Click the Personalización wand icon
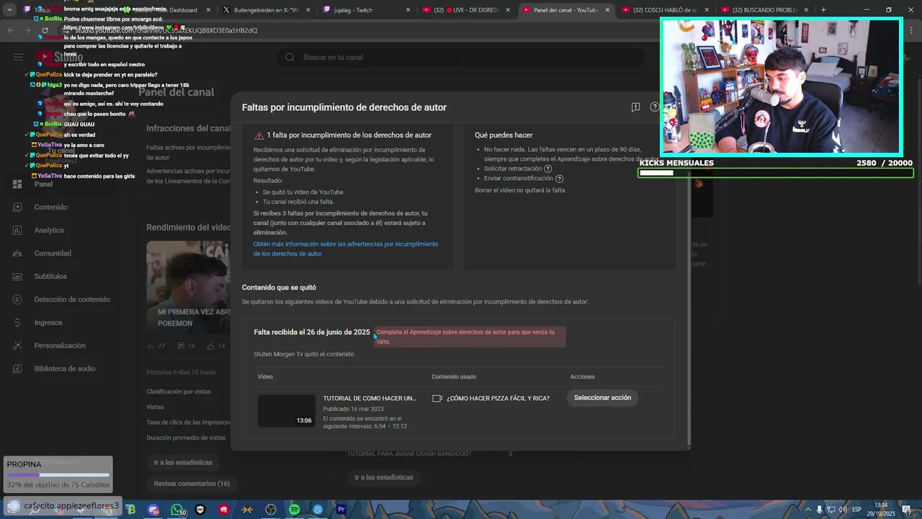This screenshot has height=519, width=922. point(17,346)
